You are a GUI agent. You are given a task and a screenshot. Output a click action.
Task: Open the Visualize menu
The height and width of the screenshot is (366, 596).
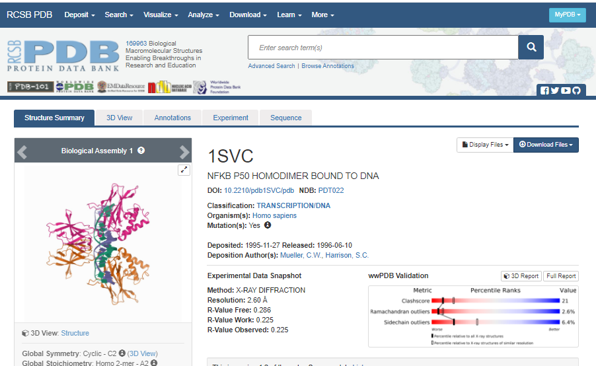(x=161, y=15)
